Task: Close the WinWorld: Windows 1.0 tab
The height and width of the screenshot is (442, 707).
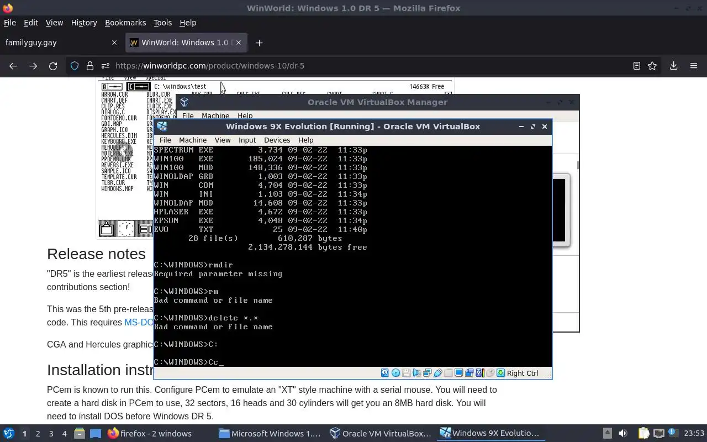Action: tap(239, 43)
